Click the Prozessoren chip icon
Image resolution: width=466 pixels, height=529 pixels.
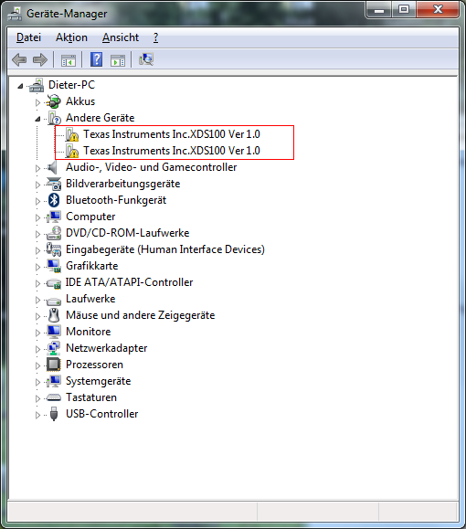54,365
